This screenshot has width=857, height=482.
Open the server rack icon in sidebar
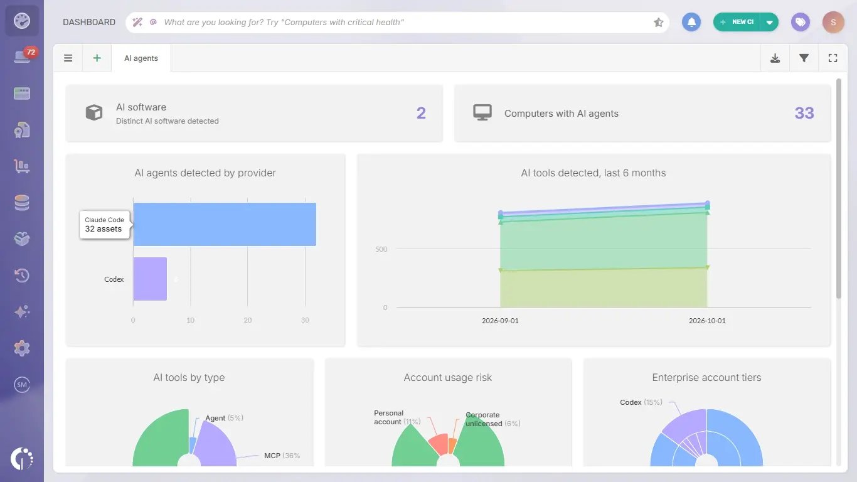coord(22,94)
